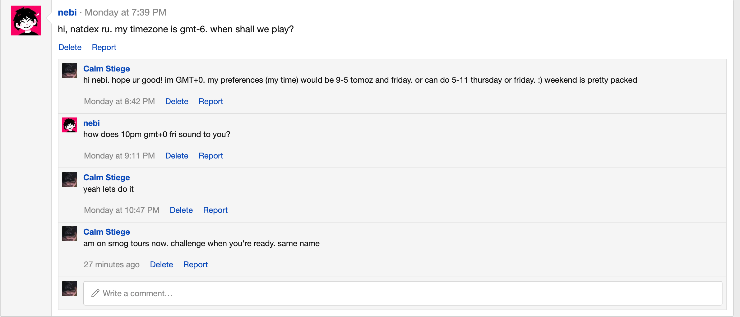Report nebi's original timezone post
This screenshot has width=740, height=317.
[x=104, y=47]
